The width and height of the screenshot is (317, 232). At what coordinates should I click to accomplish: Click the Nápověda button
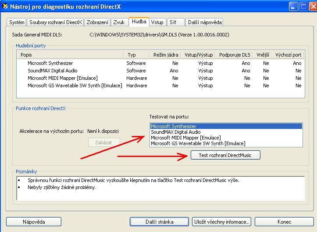pos(34,221)
